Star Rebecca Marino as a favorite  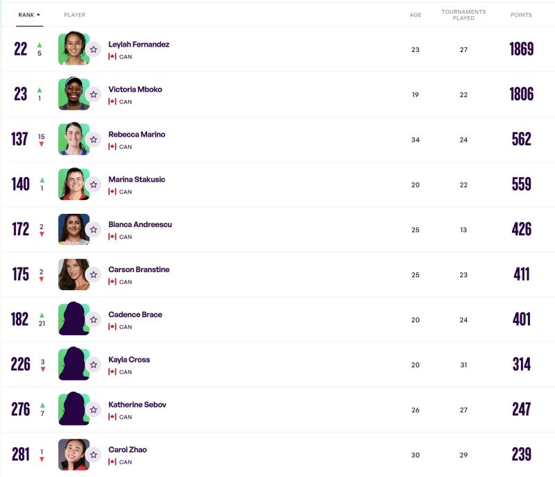pyautogui.click(x=94, y=140)
